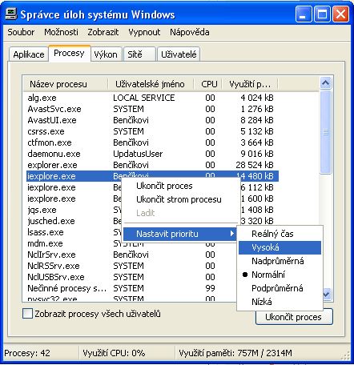Sort by Název procesu column header

click(65, 84)
